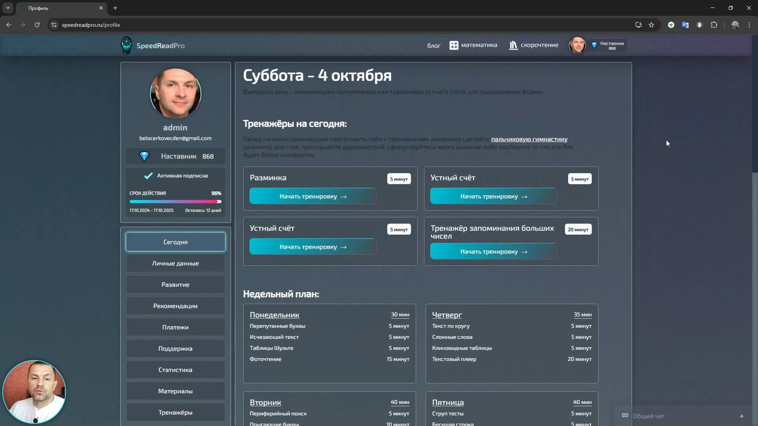Open site information icon in address bar
Viewport: 758px width, 426px height.
click(x=54, y=25)
